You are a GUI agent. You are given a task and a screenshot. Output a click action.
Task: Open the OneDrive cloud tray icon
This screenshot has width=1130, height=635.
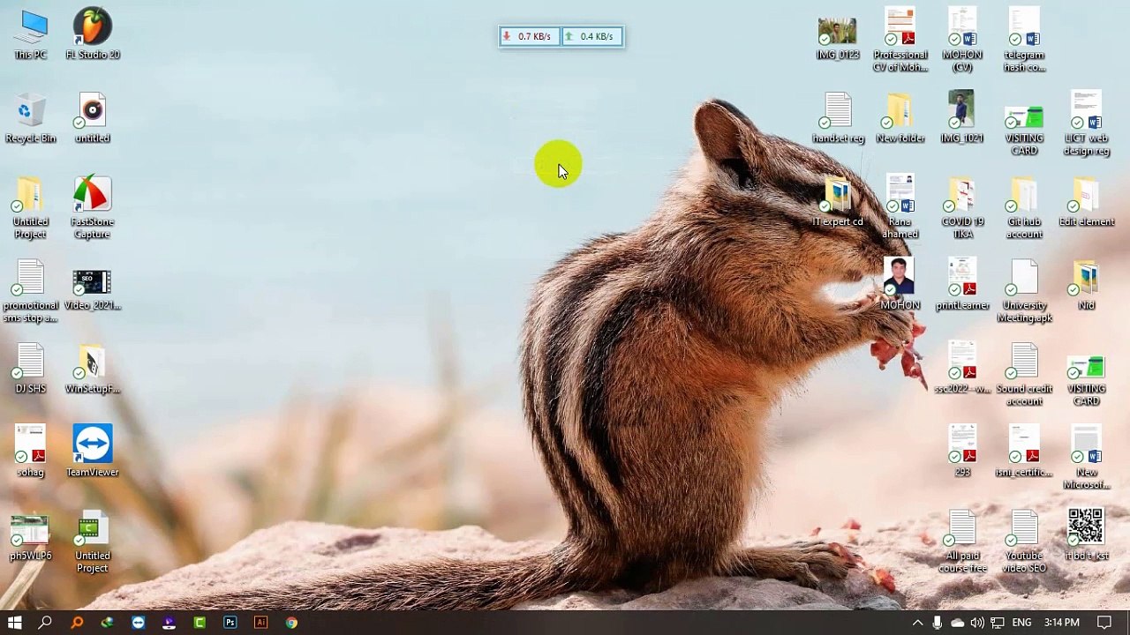click(x=958, y=623)
